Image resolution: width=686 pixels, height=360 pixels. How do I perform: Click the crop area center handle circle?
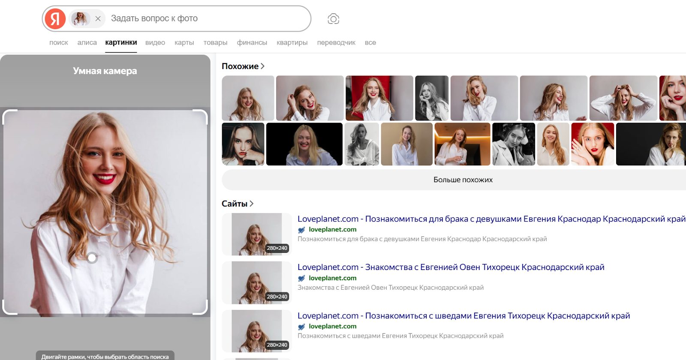[x=92, y=258]
